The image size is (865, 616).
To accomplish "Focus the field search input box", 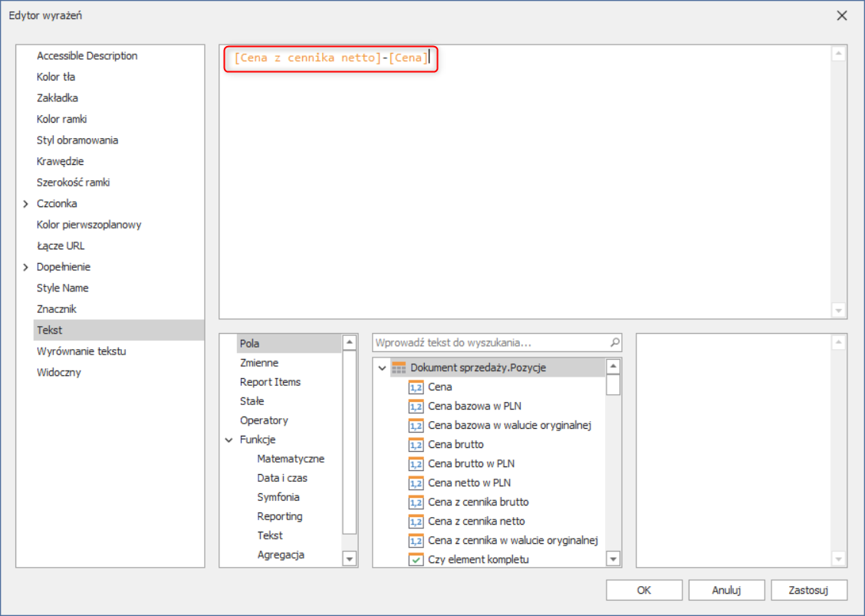I will [491, 343].
